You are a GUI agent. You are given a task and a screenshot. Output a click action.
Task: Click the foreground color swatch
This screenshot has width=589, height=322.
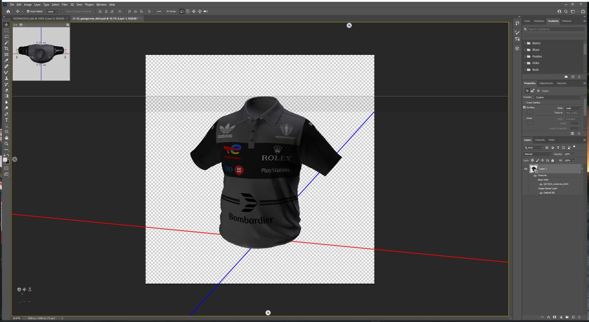point(5,160)
